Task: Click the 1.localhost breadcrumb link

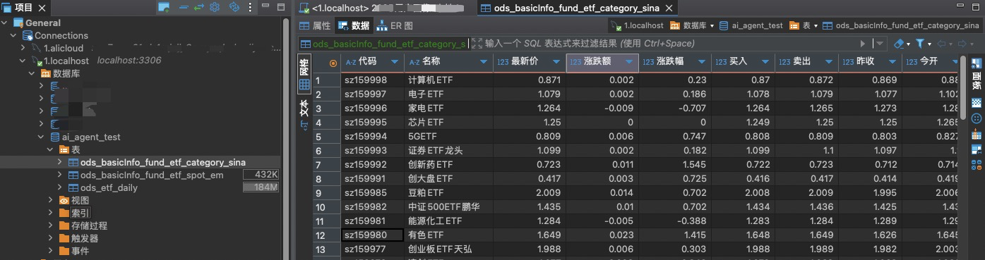Action: click(638, 25)
